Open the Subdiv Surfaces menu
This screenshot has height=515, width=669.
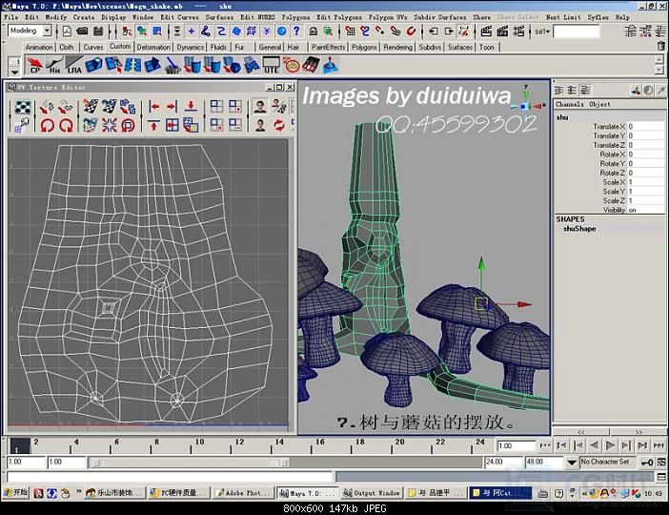[x=440, y=17]
